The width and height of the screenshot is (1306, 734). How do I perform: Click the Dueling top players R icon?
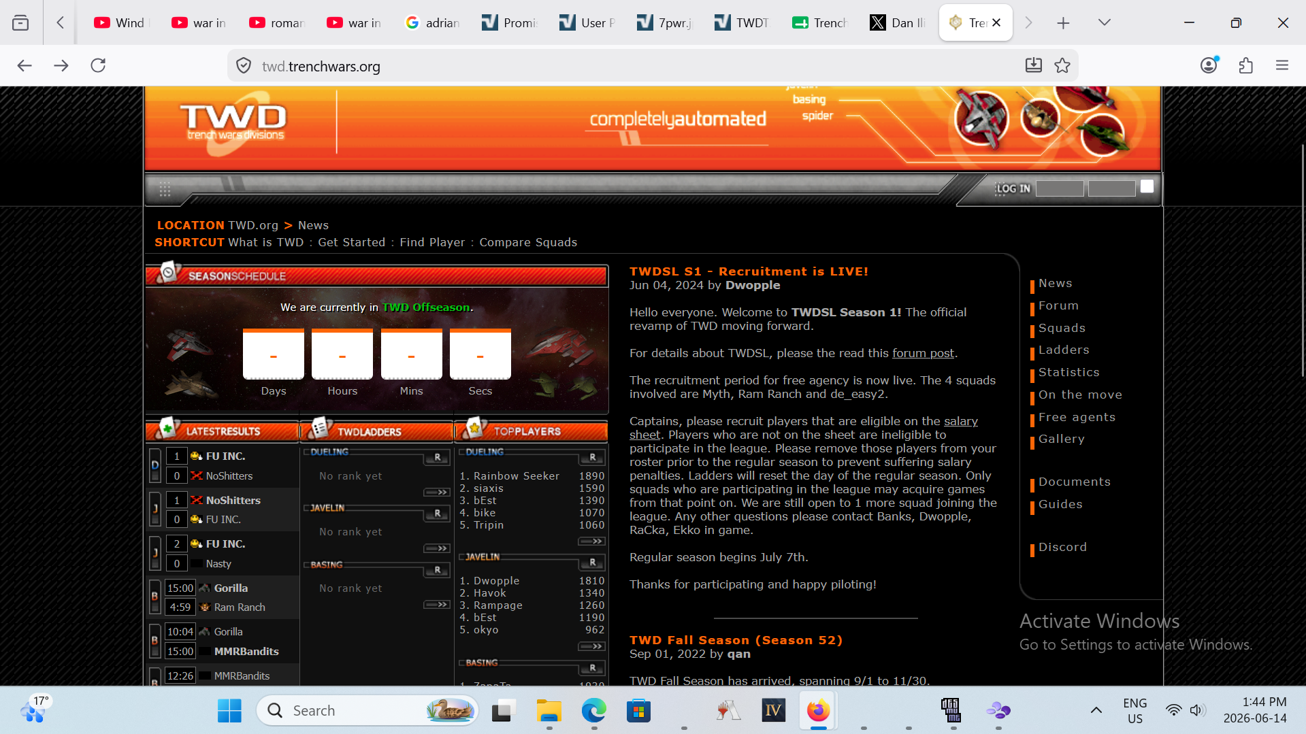pos(592,457)
